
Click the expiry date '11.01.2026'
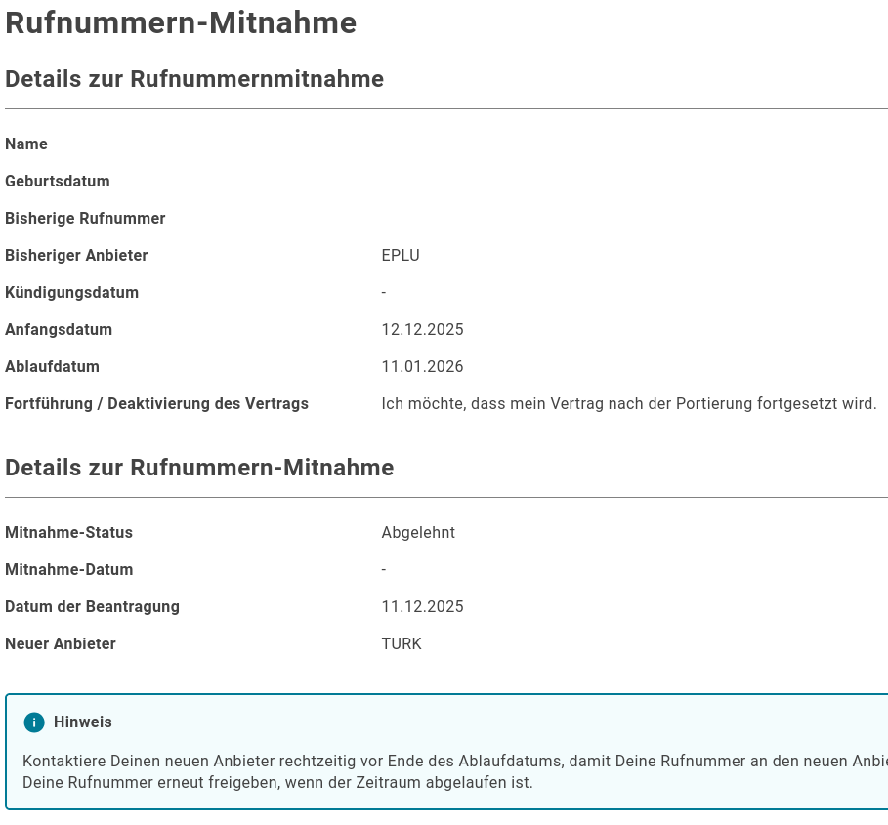click(422, 367)
